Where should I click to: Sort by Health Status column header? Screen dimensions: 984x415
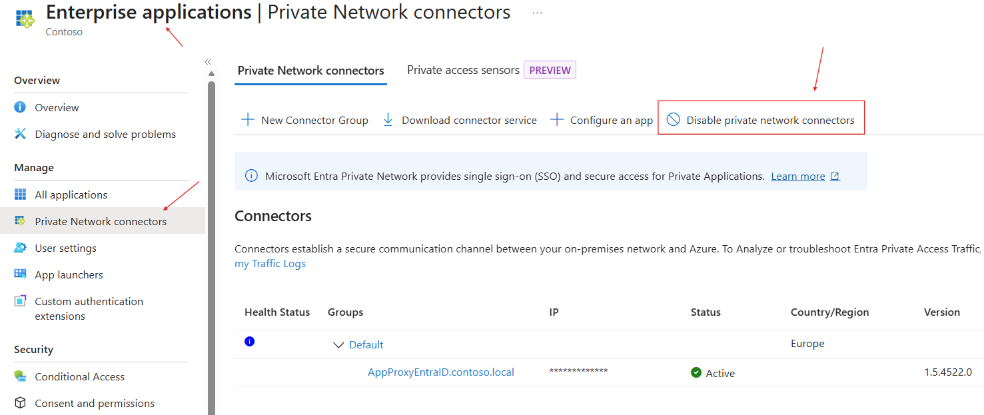(277, 312)
